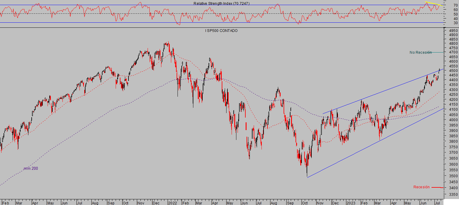Viewport: 459px width, 205px height.
Task: Select the 3500 price axis value
Action: click(454, 176)
